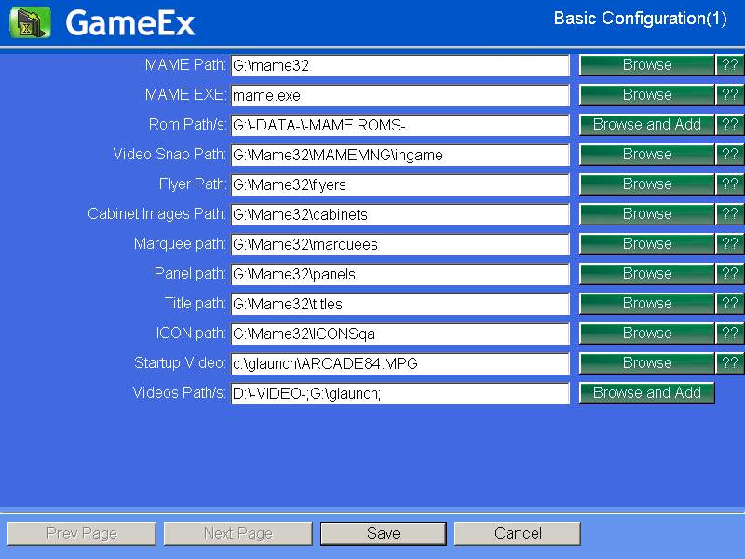745x559 pixels.
Task: Browse for the MAME EXE file
Action: (x=646, y=95)
